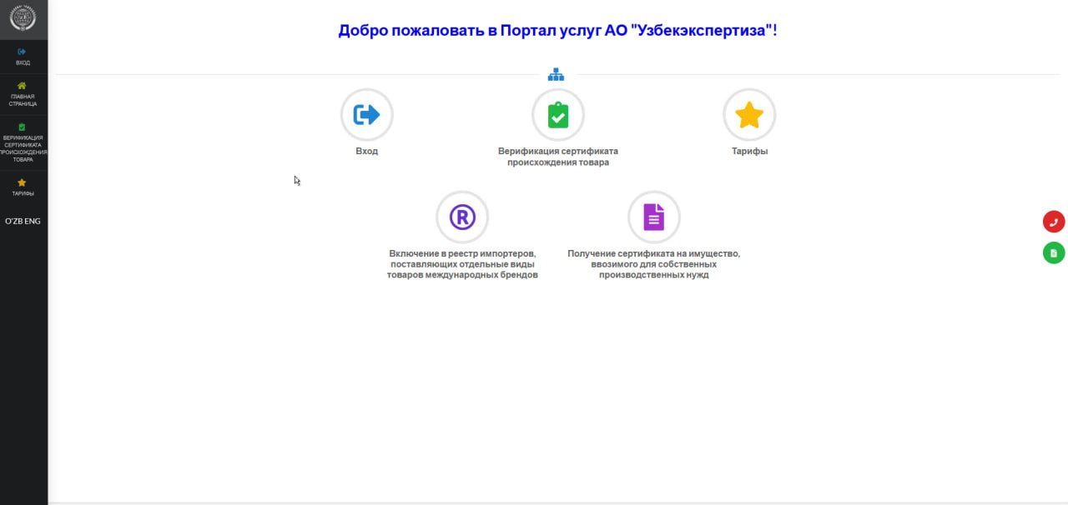Image resolution: width=1068 pixels, height=505 pixels.
Task: Go to Главная страница in sidebar
Action: coord(23,94)
